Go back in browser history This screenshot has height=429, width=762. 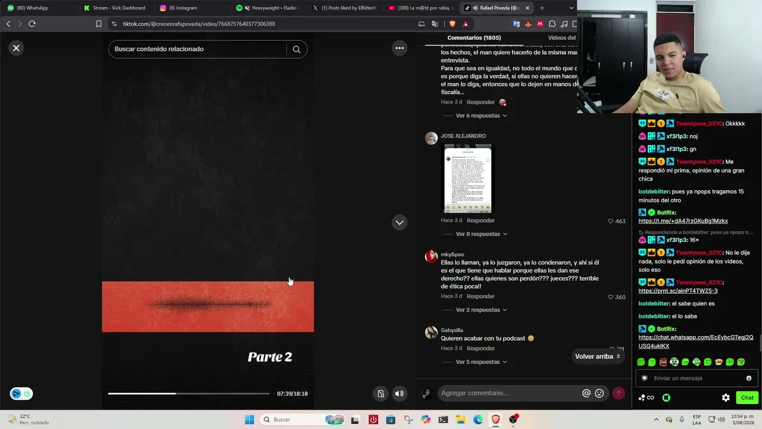(x=8, y=24)
